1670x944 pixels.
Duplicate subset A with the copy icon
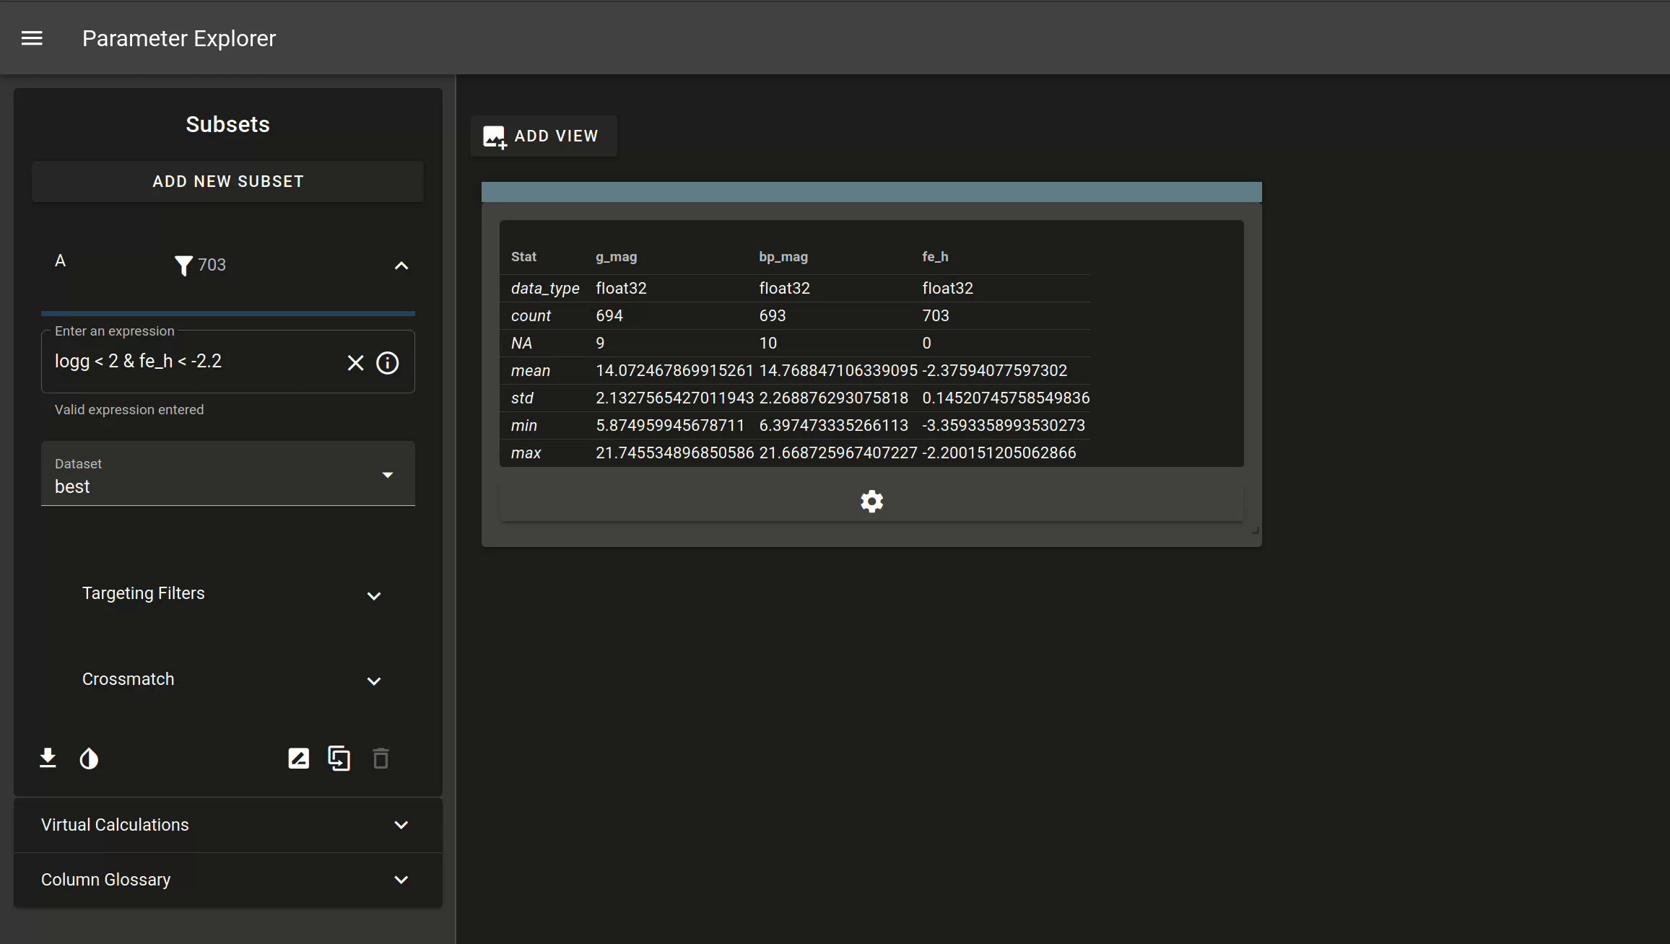coord(339,759)
